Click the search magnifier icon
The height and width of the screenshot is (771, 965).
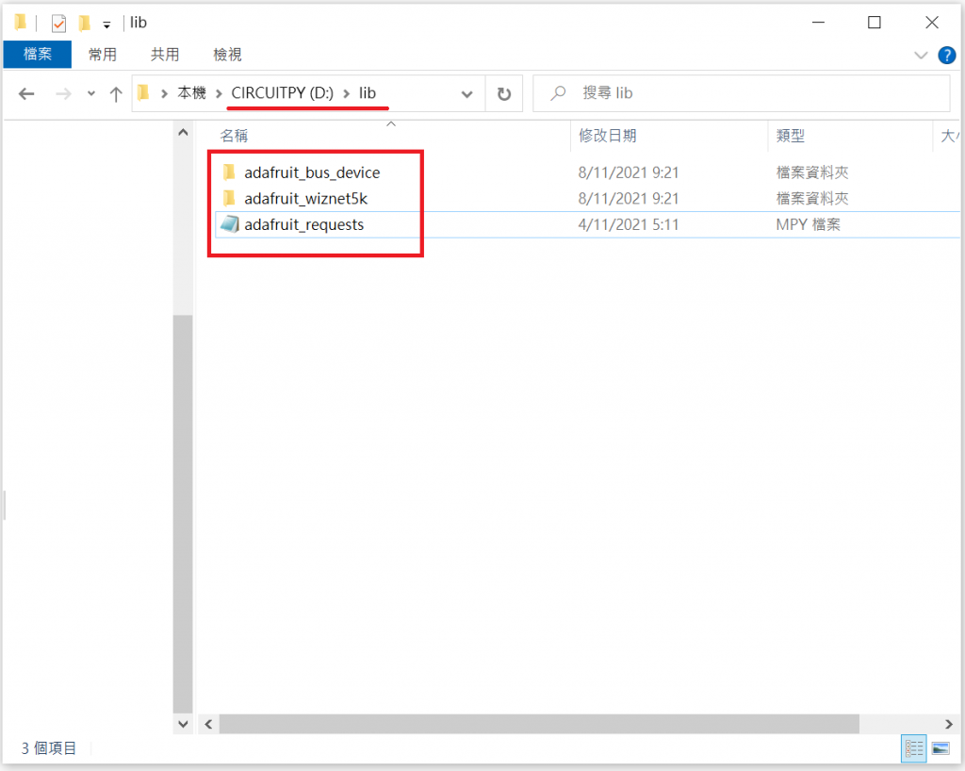click(x=558, y=93)
